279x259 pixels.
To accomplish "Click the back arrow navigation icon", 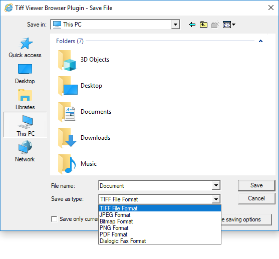I will tap(192, 25).
